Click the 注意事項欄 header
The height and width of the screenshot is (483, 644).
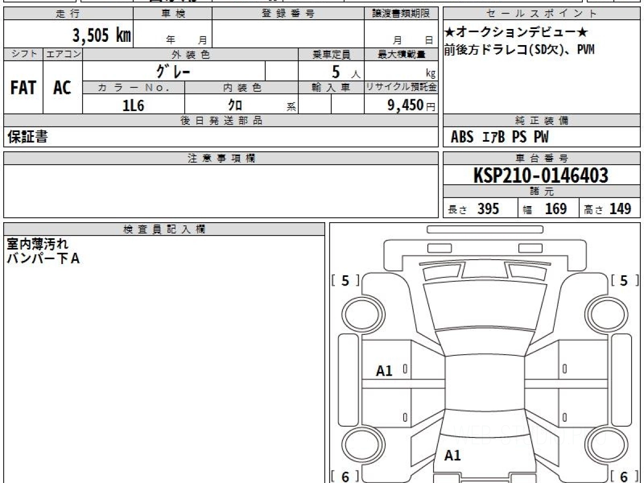(x=221, y=158)
